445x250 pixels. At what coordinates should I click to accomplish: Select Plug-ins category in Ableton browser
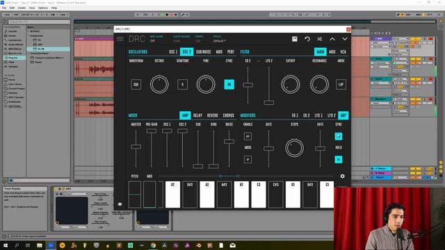(14, 58)
